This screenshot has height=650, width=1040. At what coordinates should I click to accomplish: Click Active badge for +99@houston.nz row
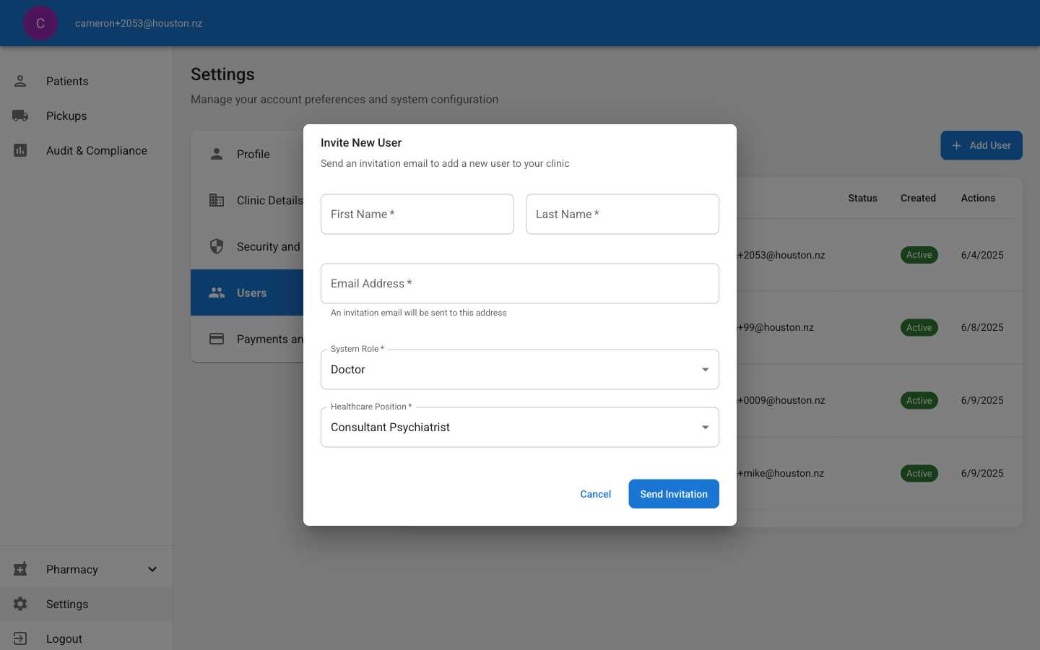pyautogui.click(x=919, y=327)
